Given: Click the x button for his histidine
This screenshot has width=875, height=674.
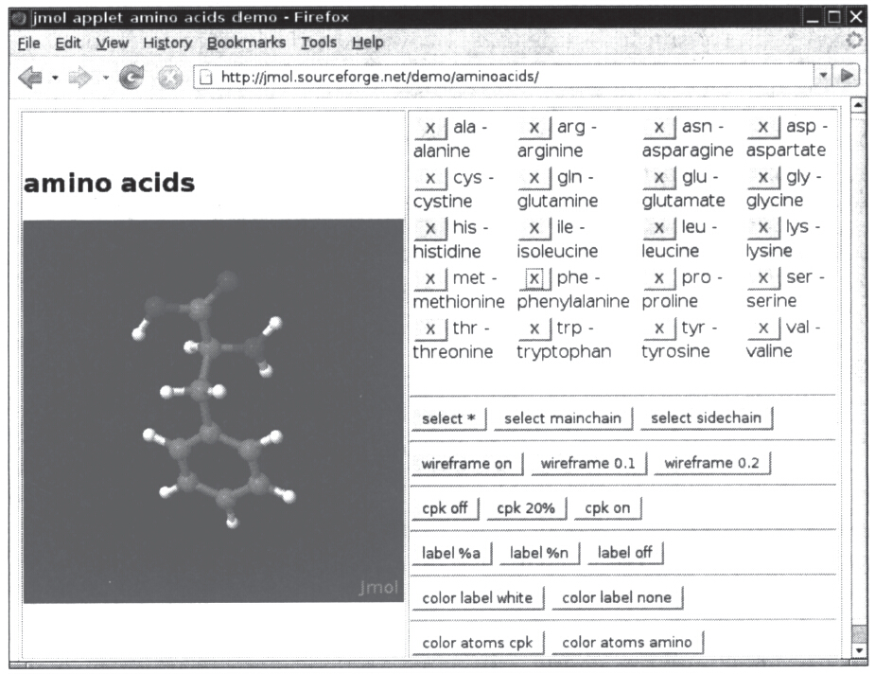Looking at the screenshot, I should click(x=430, y=228).
